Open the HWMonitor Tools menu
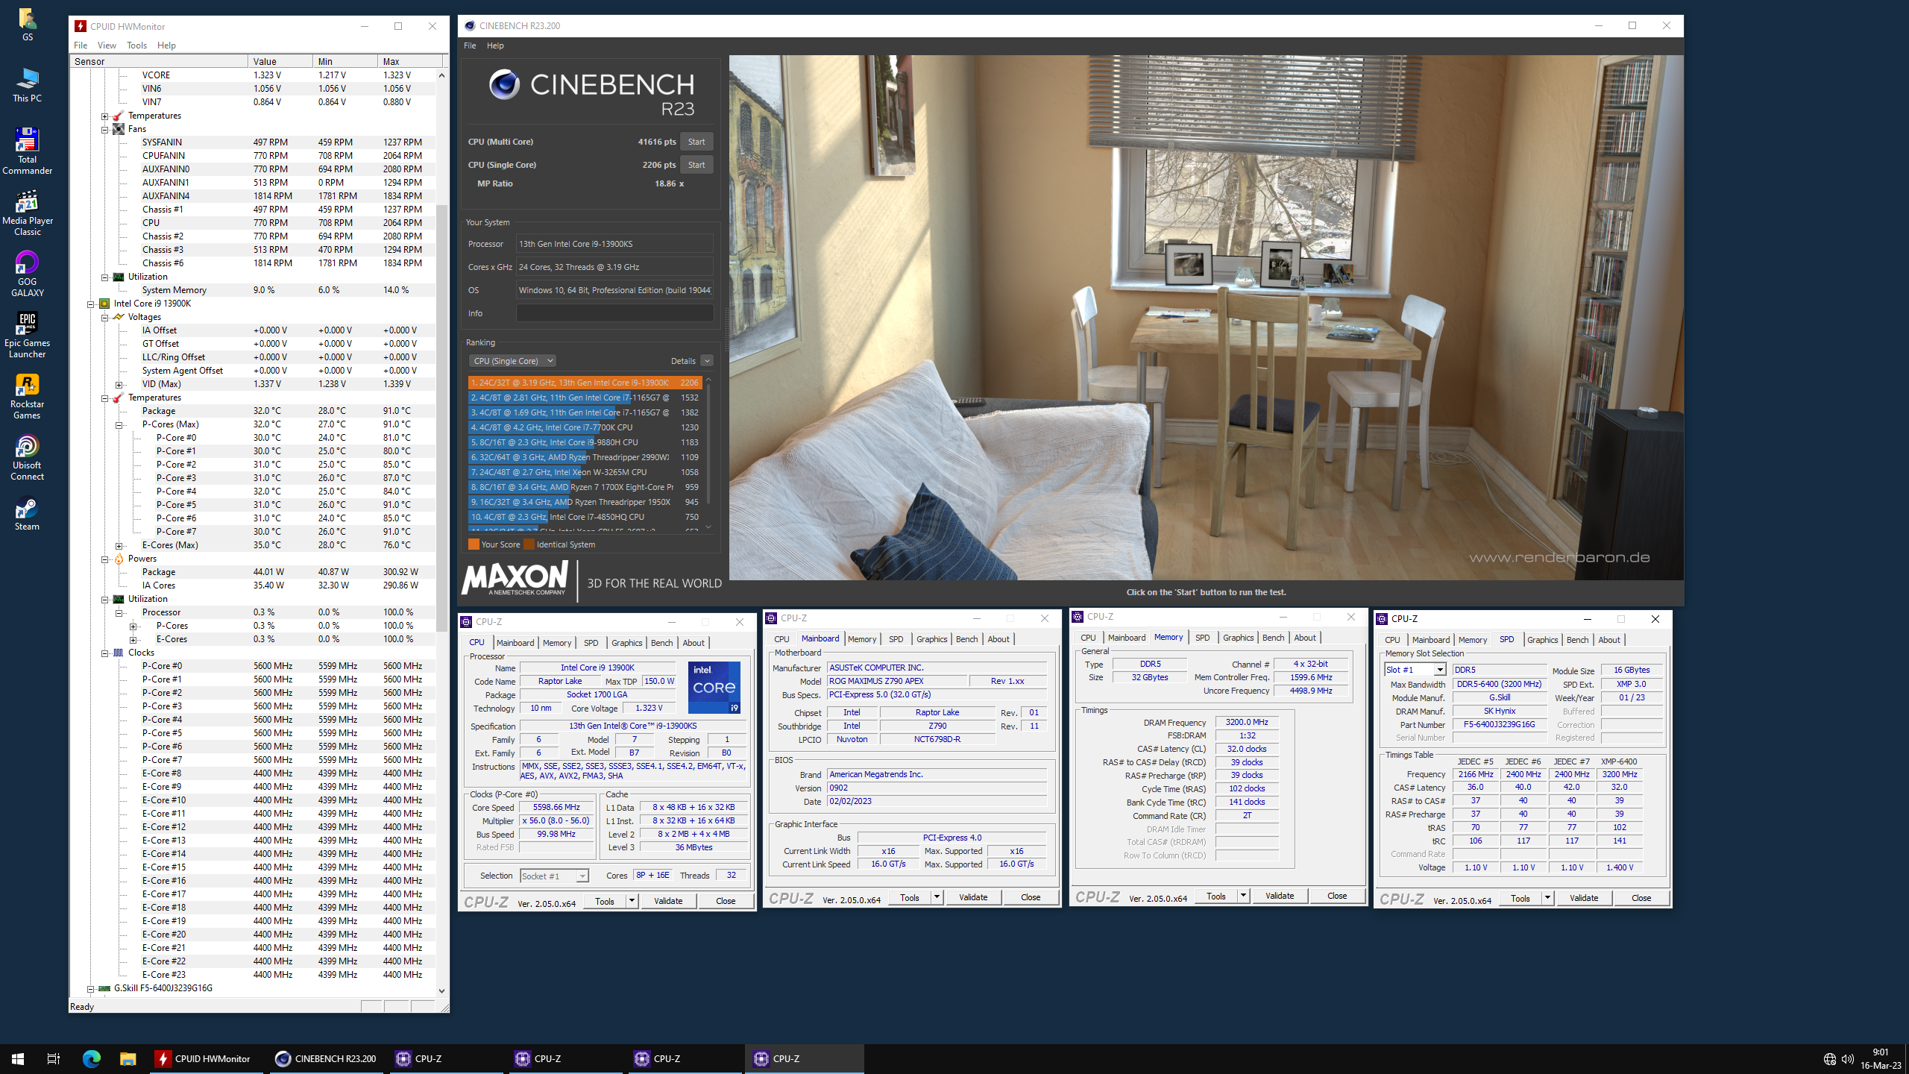1909x1074 pixels. pos(136,45)
